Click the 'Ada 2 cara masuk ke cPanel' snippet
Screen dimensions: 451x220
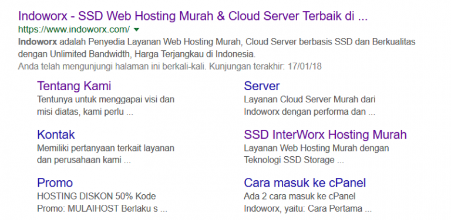pyautogui.click(x=299, y=197)
